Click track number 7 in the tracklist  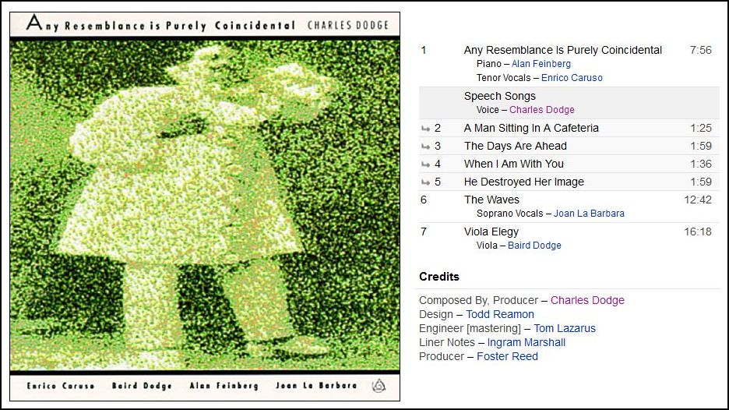pyautogui.click(x=424, y=232)
